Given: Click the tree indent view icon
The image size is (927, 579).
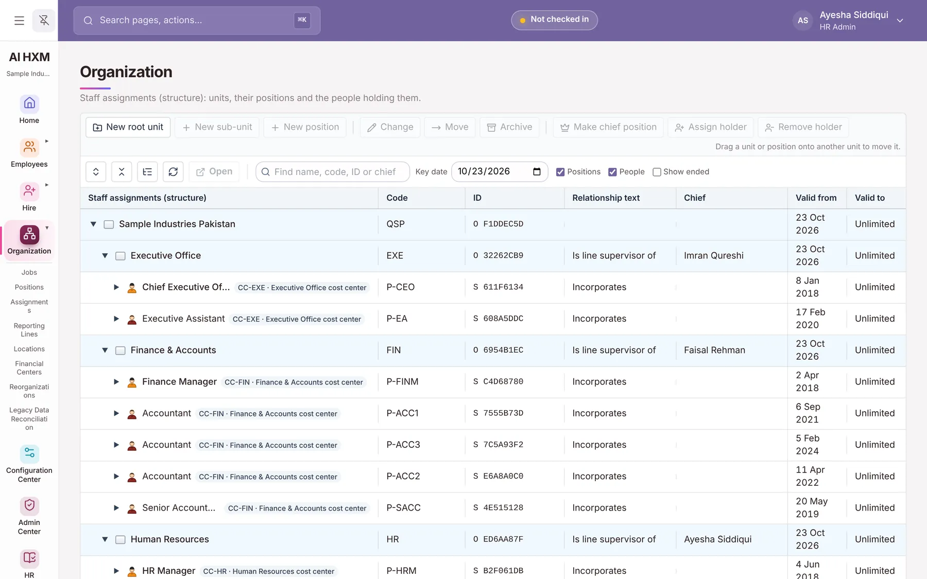Looking at the screenshot, I should (x=147, y=172).
